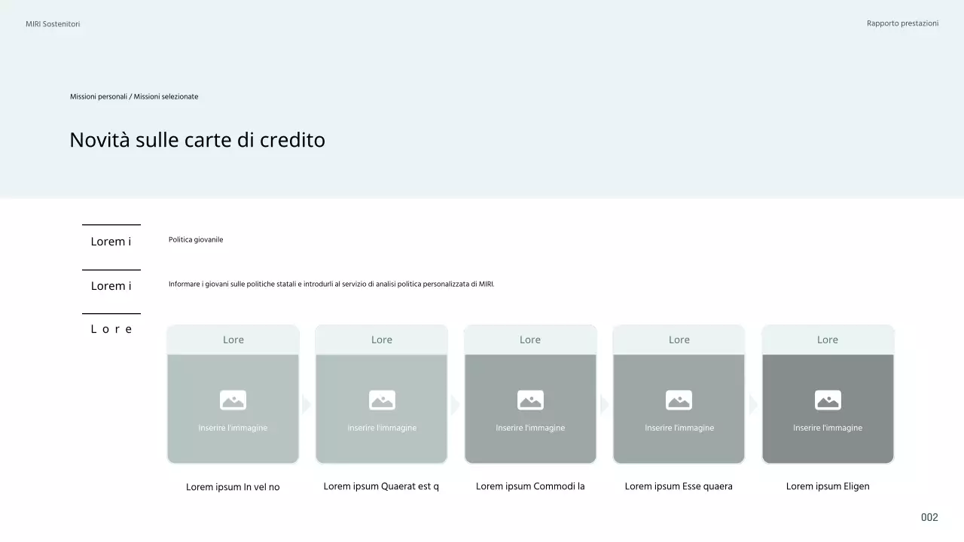This screenshot has width=964, height=542.
Task: Open the Lorem ipsum In vel no card title
Action: pyautogui.click(x=233, y=486)
